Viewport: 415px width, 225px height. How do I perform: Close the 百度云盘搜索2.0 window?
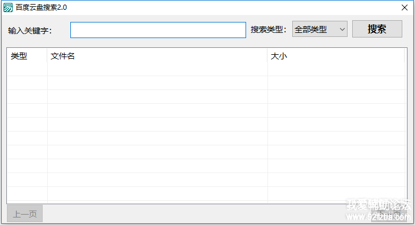point(405,7)
